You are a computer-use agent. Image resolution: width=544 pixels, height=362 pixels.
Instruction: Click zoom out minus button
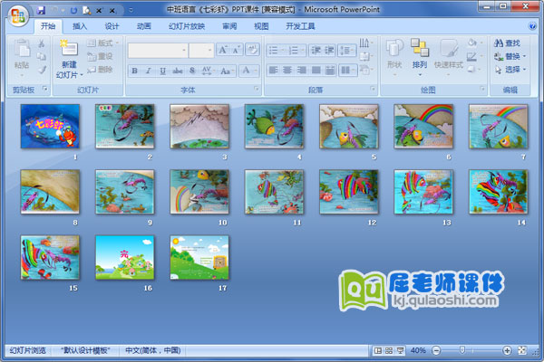point(436,350)
